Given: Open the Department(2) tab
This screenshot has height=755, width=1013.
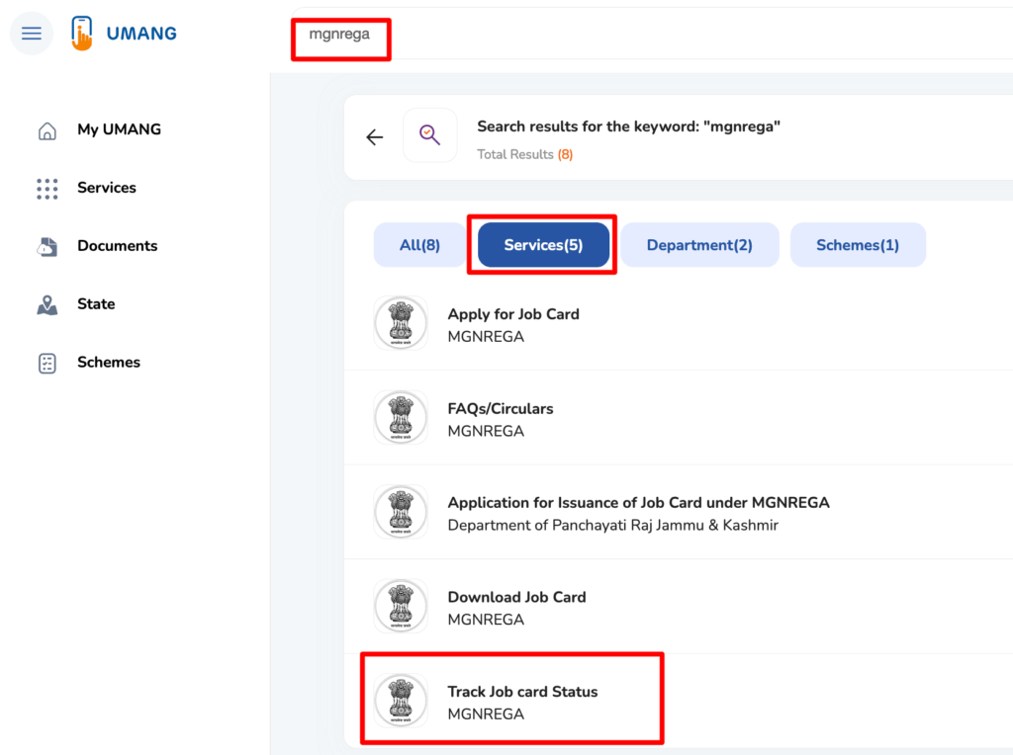Looking at the screenshot, I should pyautogui.click(x=699, y=245).
